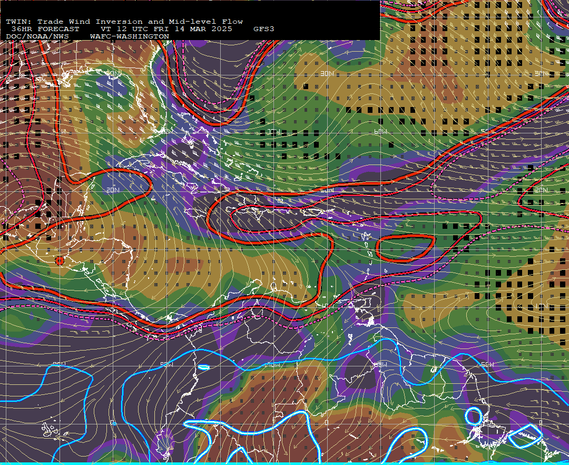The width and height of the screenshot is (569, 465).
Task: Click the 'WAFC-WASHINGTON' text
Action: [x=130, y=37]
